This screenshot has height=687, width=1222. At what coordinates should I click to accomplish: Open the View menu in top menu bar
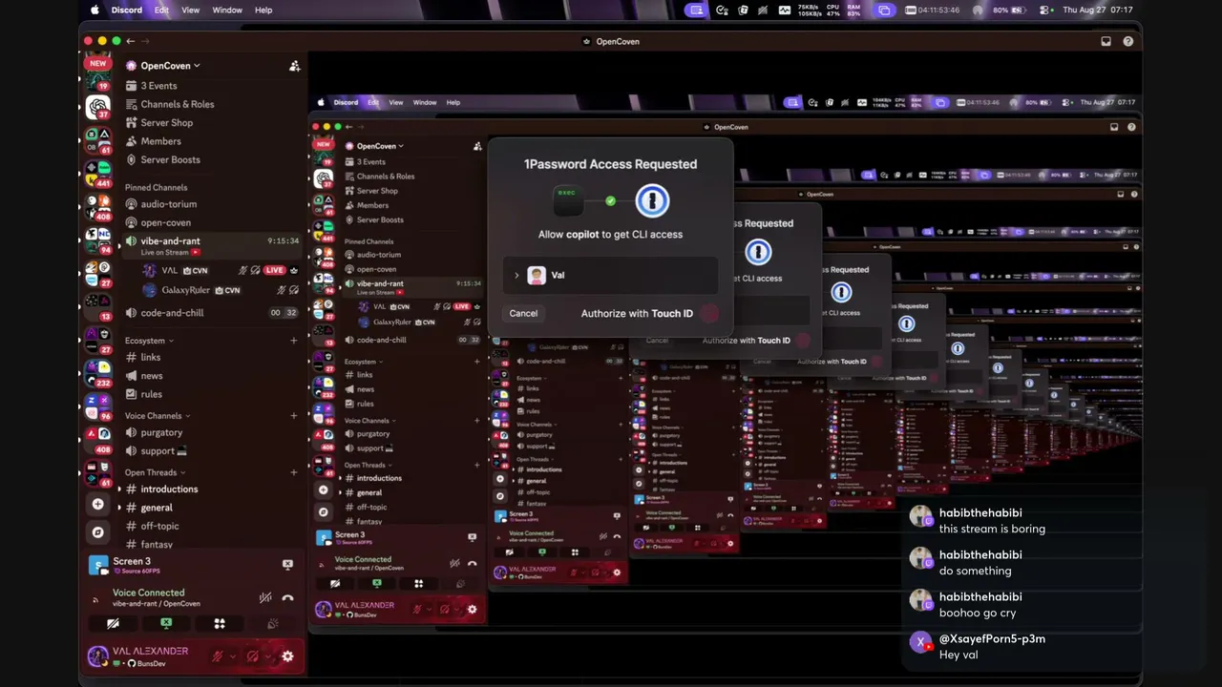click(x=191, y=10)
